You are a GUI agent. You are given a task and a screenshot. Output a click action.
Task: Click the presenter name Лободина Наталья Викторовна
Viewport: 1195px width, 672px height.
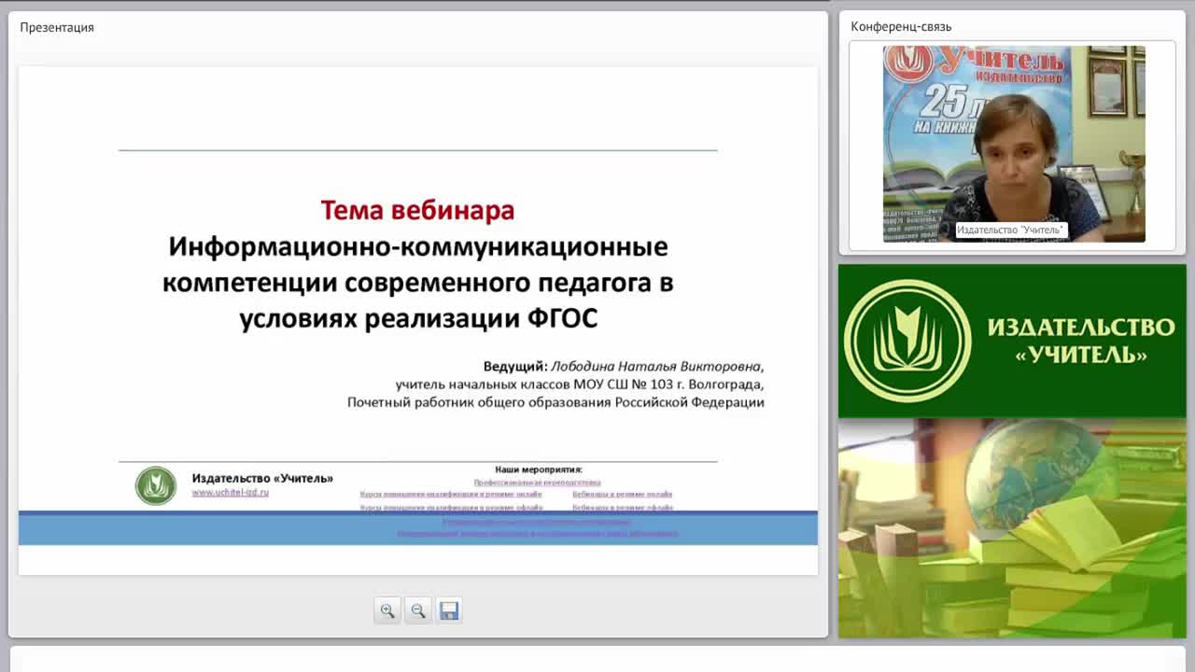coord(656,367)
